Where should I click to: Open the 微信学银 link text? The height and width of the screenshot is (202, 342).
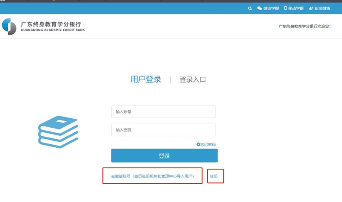pyautogui.click(x=271, y=8)
